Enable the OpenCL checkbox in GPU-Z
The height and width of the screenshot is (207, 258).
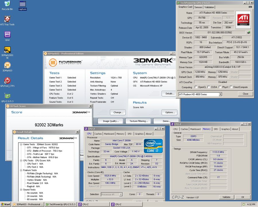(196, 87)
